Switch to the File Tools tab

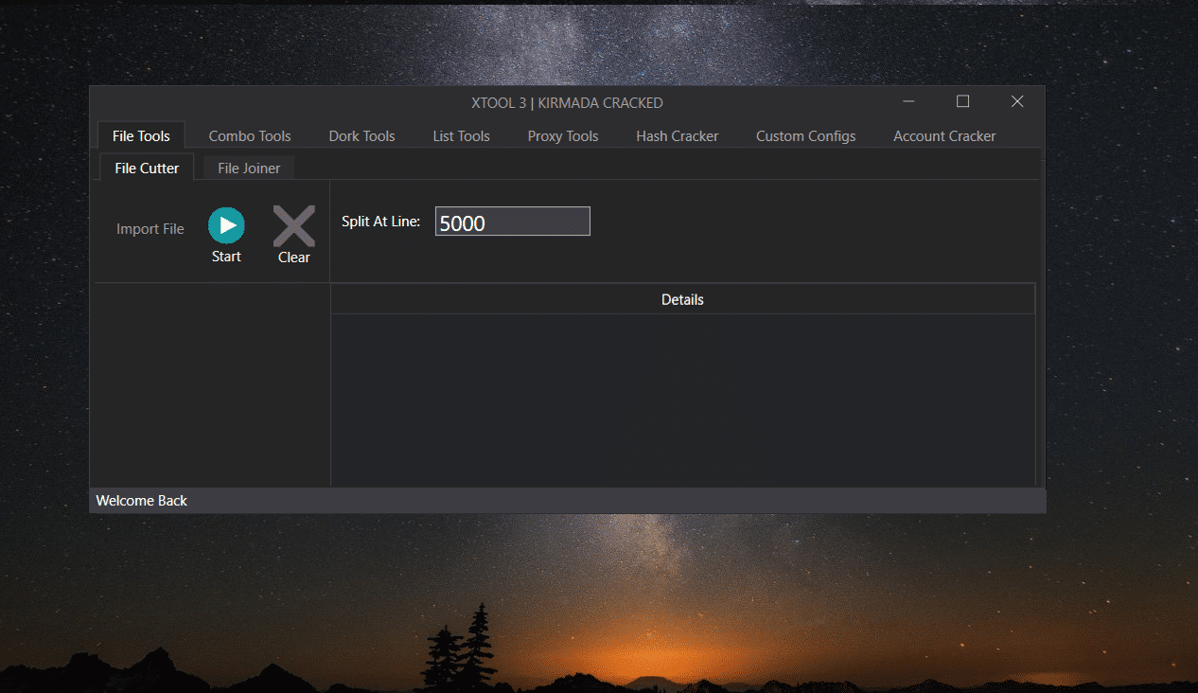pyautogui.click(x=141, y=135)
